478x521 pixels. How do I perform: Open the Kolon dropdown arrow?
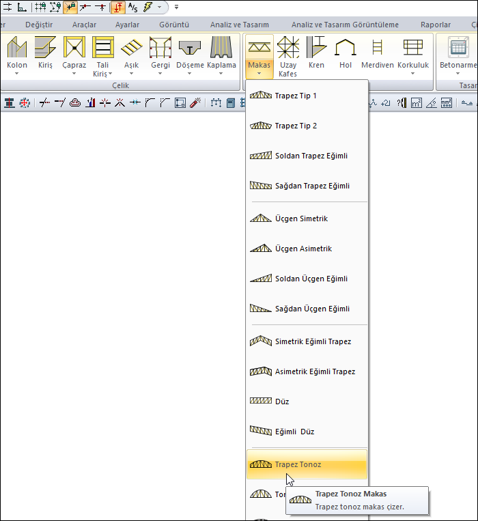(16, 74)
